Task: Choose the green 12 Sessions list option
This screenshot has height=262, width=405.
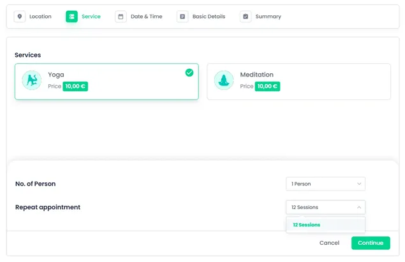Action: (x=325, y=225)
